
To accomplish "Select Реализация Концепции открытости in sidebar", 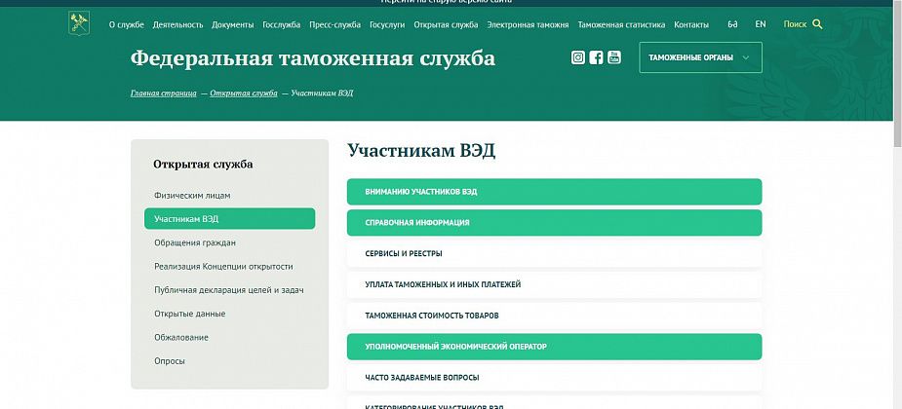I will [223, 267].
